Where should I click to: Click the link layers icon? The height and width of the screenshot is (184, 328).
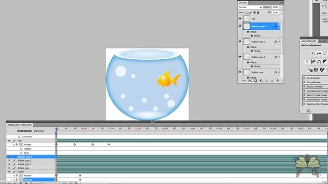[244, 81]
